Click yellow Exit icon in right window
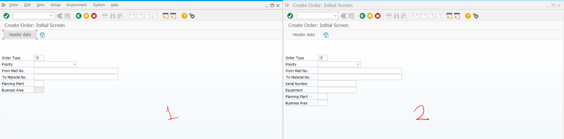Image resolution: width=564 pixels, height=139 pixels. coord(370,16)
